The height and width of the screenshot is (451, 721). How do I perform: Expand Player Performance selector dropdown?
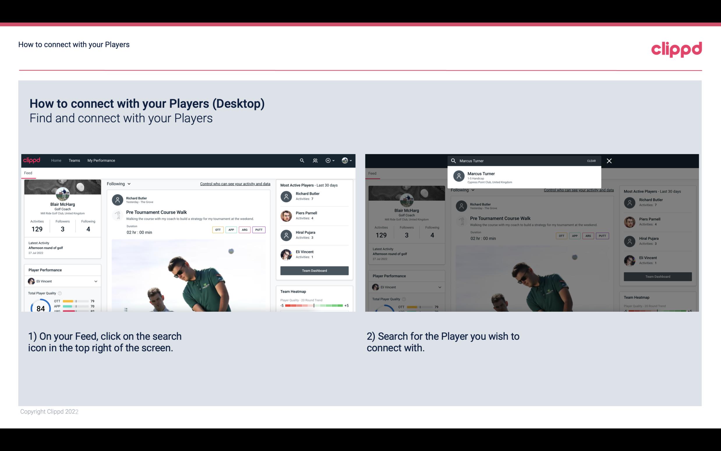(x=96, y=281)
